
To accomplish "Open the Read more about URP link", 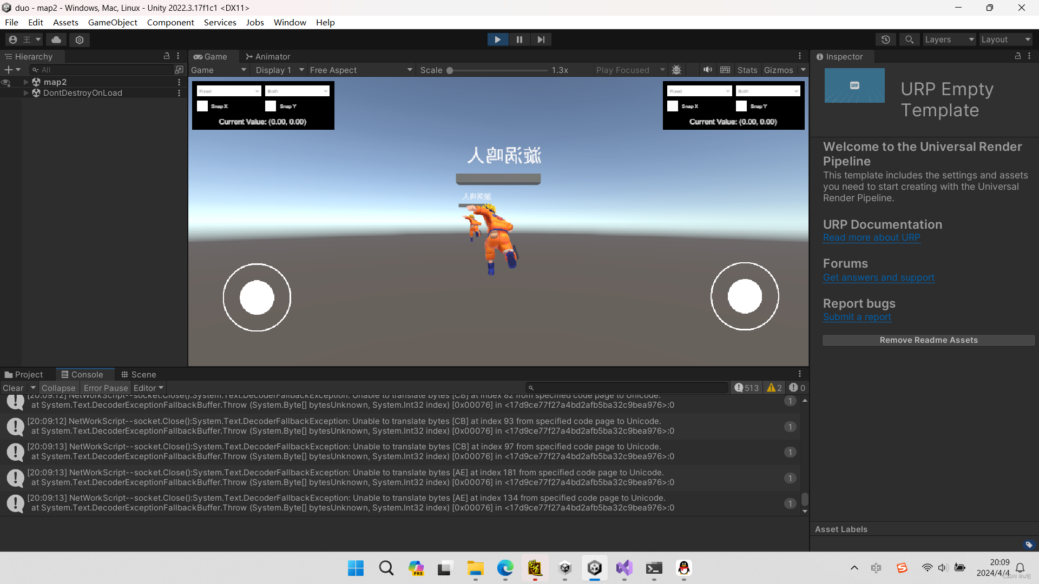I will (x=871, y=237).
